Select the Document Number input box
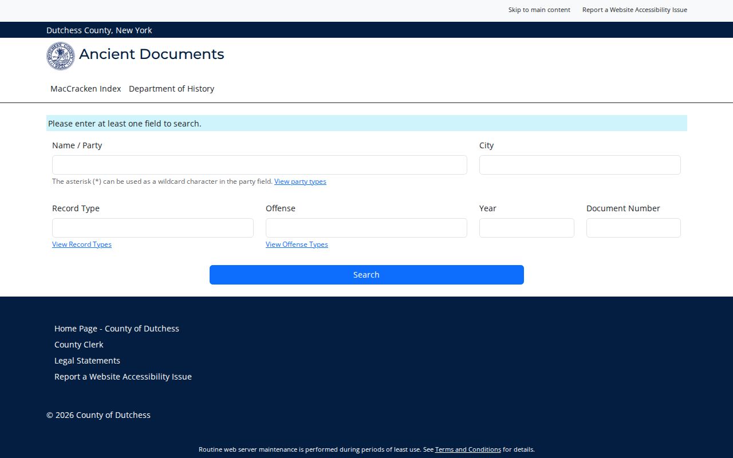Image resolution: width=733 pixels, height=458 pixels. pyautogui.click(x=633, y=228)
